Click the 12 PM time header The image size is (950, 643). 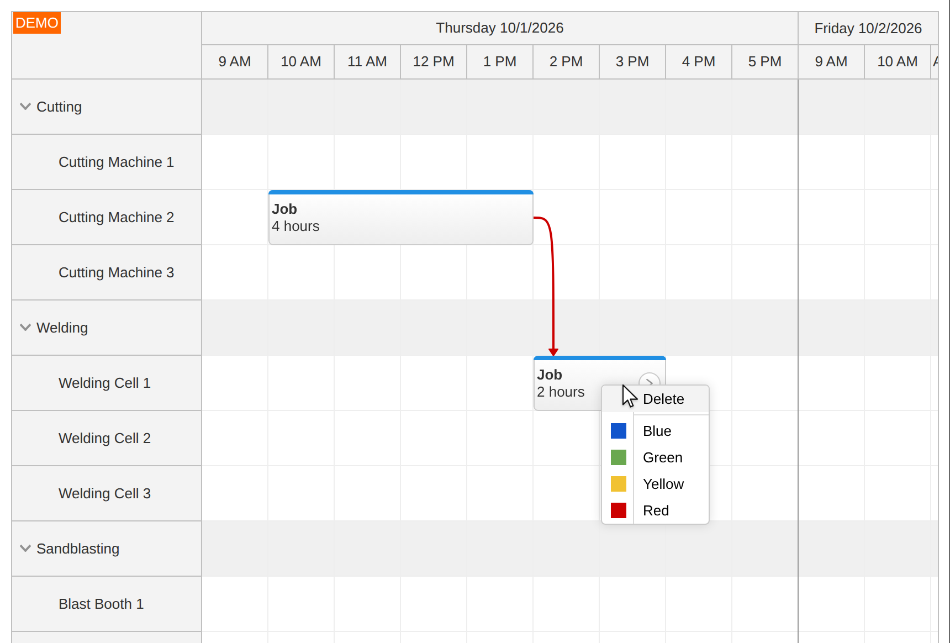[x=434, y=61]
